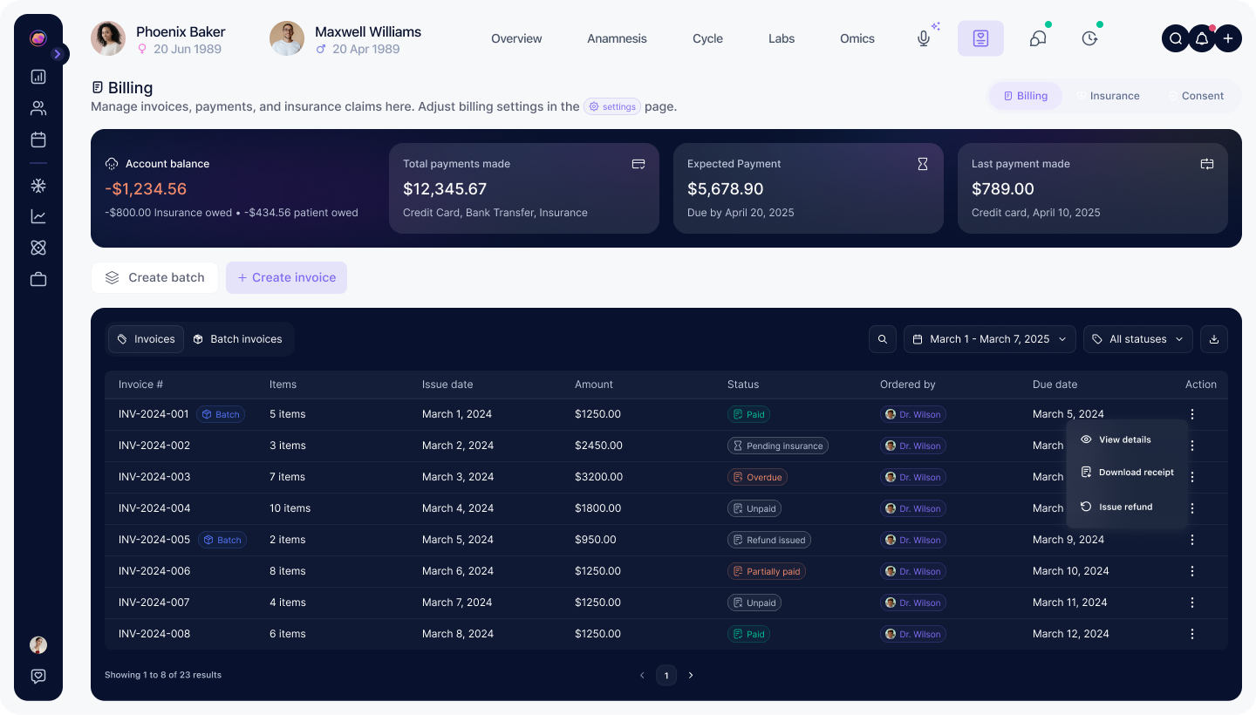Open the March 1 - March 7 date dropdown

989,339
